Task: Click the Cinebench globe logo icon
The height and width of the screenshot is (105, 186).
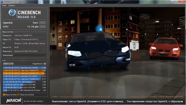Action: (x=12, y=13)
